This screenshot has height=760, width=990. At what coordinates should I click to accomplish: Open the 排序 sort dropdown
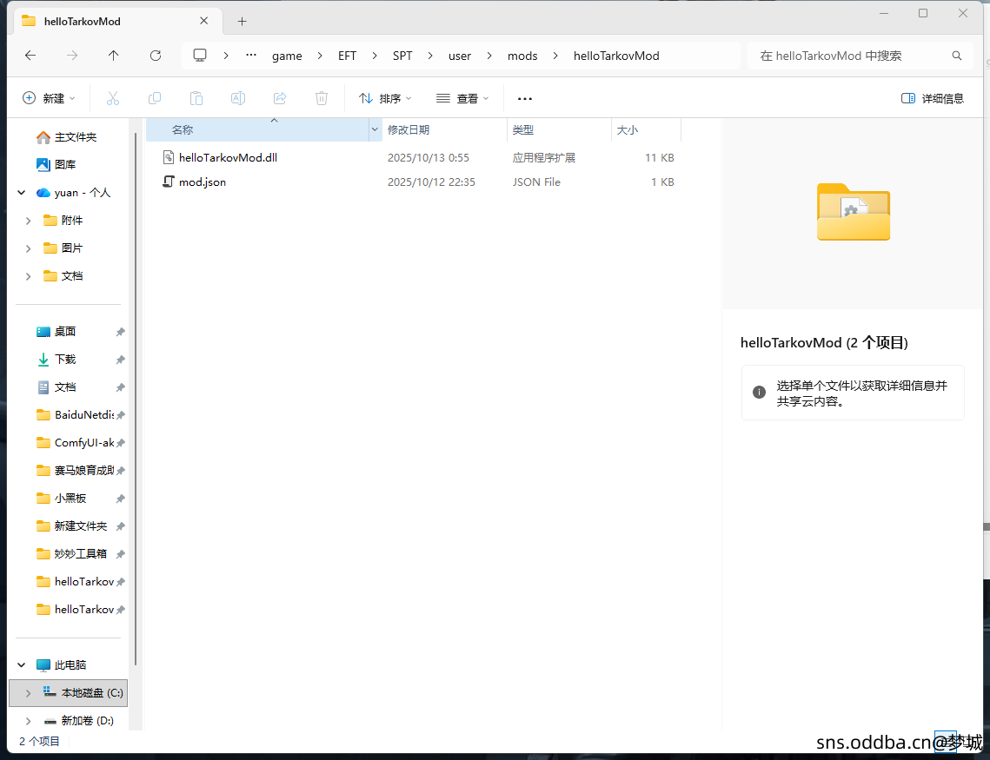(x=385, y=98)
